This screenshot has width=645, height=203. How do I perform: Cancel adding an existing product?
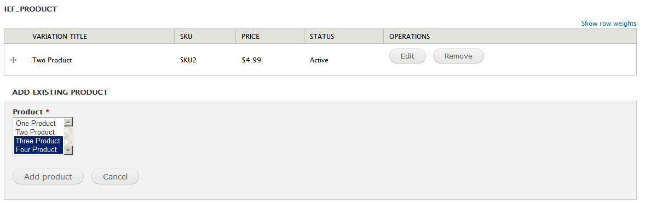[x=115, y=177]
